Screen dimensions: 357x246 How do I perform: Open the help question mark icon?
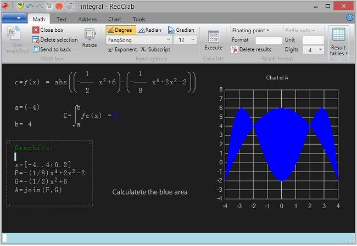(x=349, y=18)
